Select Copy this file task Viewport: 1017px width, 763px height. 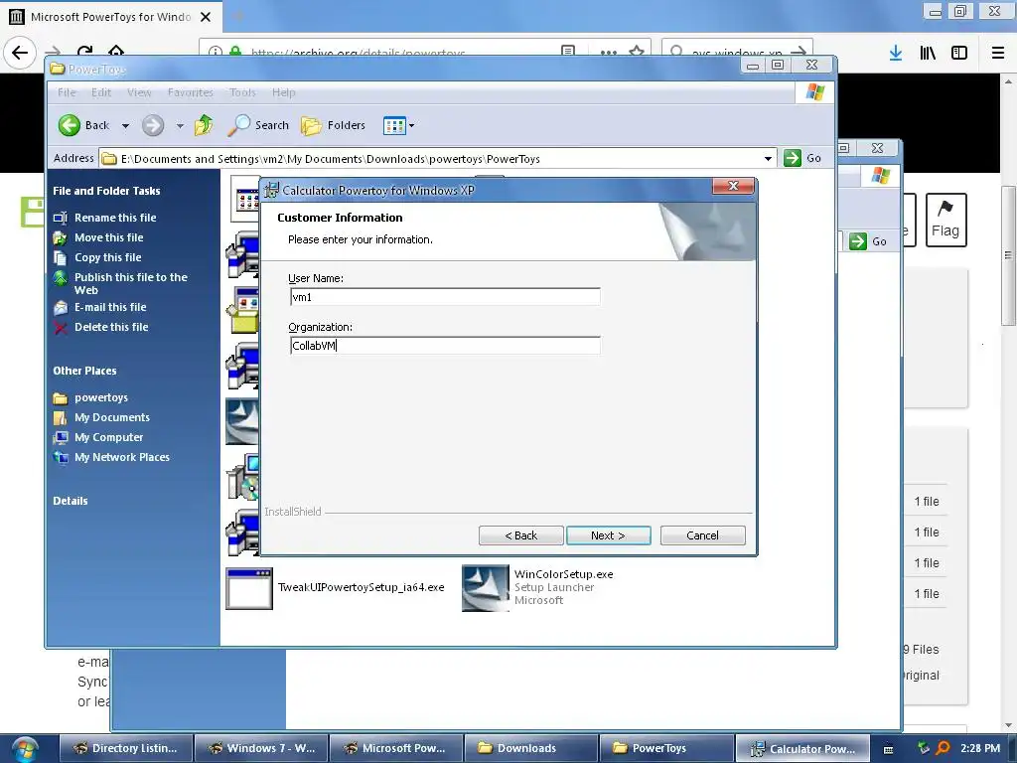coord(107,257)
